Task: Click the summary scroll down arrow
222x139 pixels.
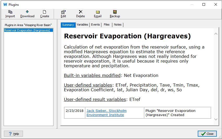Action: 216,119
